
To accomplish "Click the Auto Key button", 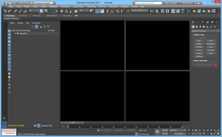I will point(165,130).
